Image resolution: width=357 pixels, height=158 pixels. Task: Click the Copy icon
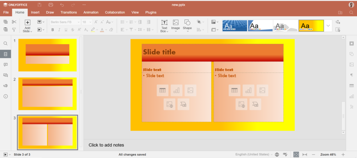[6, 22]
